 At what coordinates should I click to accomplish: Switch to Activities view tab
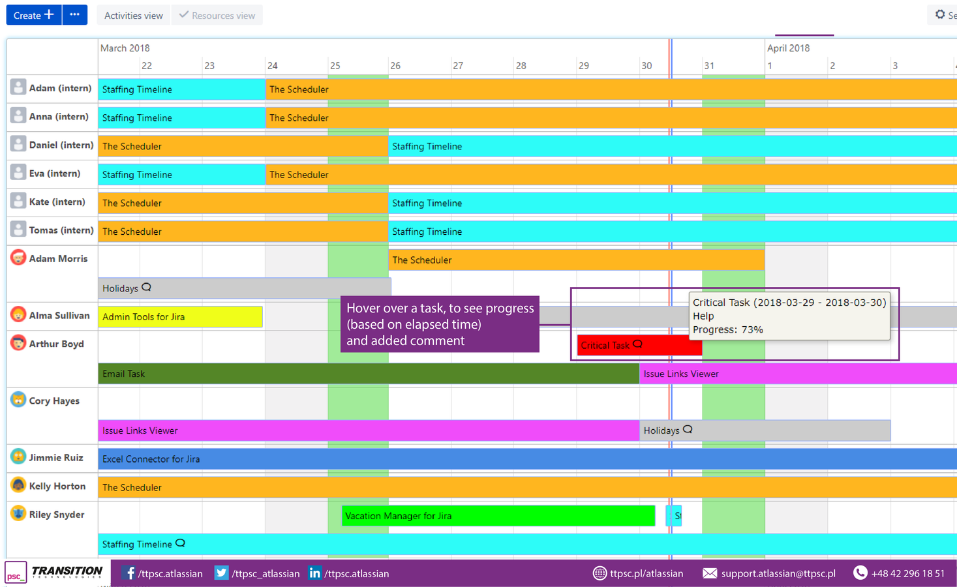coord(134,16)
